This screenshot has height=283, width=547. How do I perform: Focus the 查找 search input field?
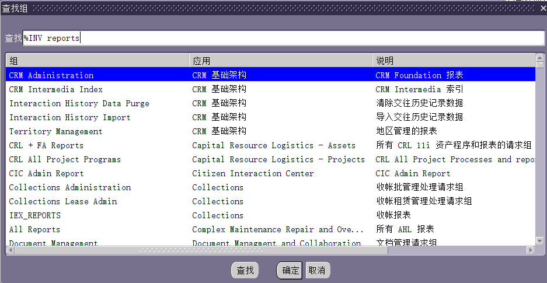tap(283, 38)
